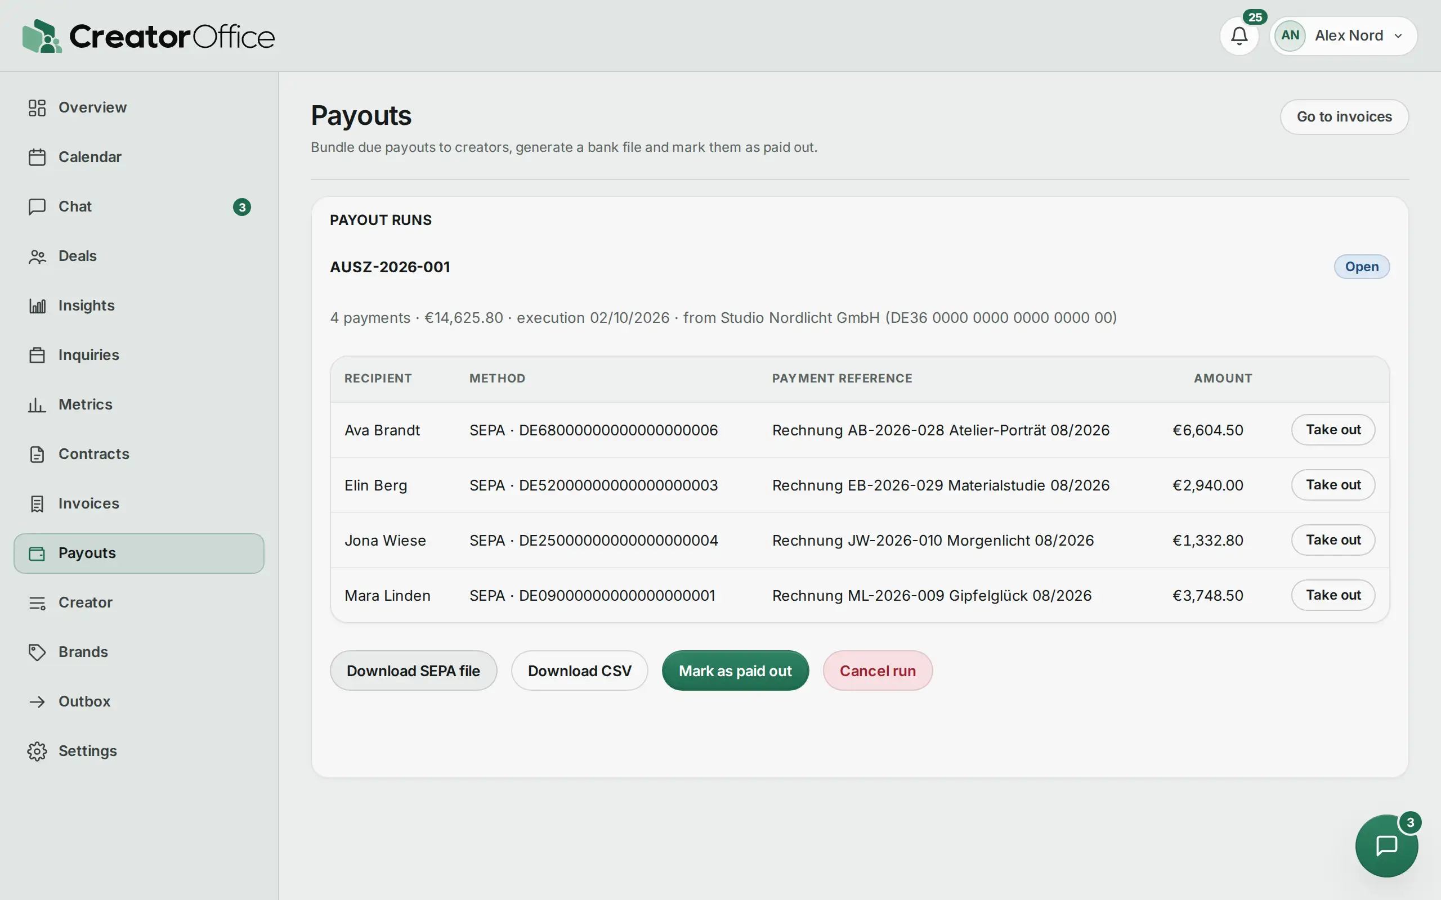This screenshot has width=1441, height=900.
Task: Click the Deals people icon
Action: point(37,256)
